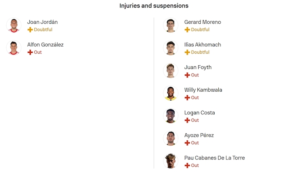Viewport: 308px width, 173px height.
Task: Open Pau Cabanes De La Torre's name
Action: point(215,158)
